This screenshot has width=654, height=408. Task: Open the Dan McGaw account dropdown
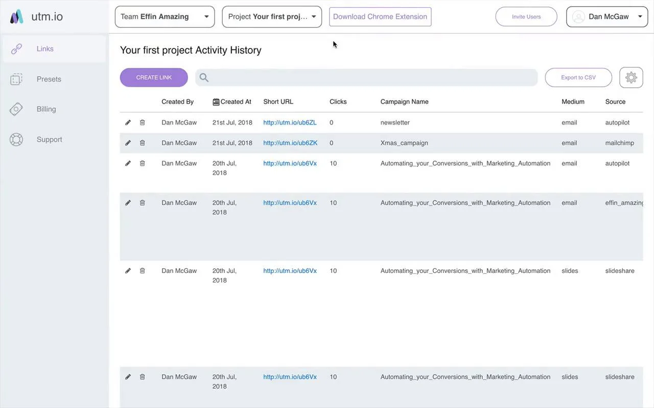click(x=607, y=16)
